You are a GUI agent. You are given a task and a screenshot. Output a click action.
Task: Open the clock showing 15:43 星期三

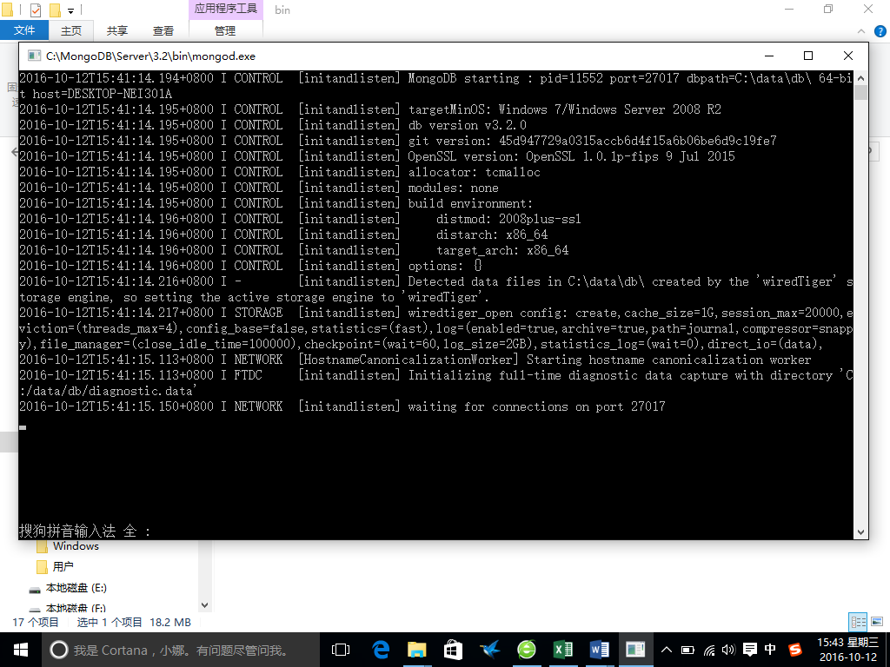848,650
